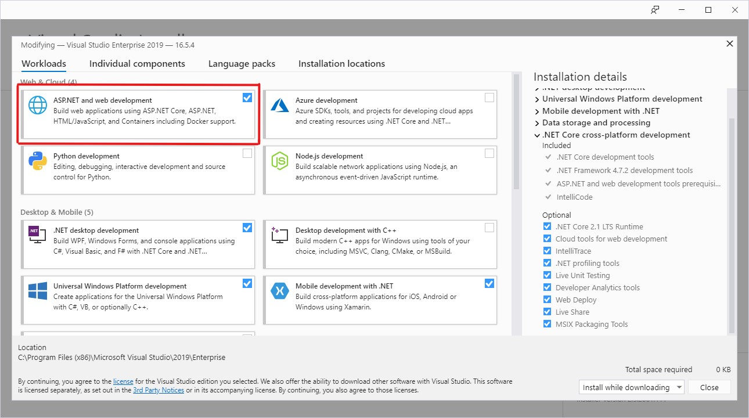Click the .NET desktop development icon
The height and width of the screenshot is (418, 749).
click(x=38, y=235)
